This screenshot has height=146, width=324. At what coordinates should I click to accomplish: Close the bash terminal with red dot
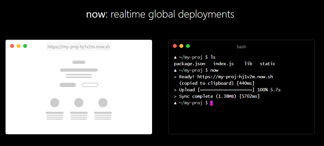tap(175, 46)
